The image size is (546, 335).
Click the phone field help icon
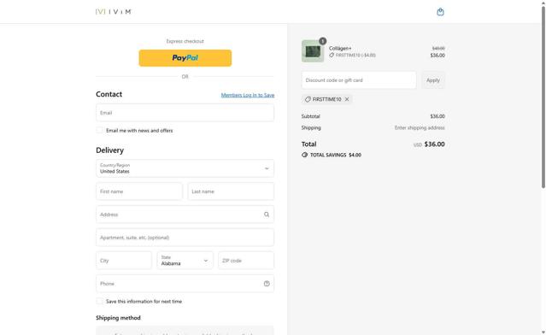[267, 284]
